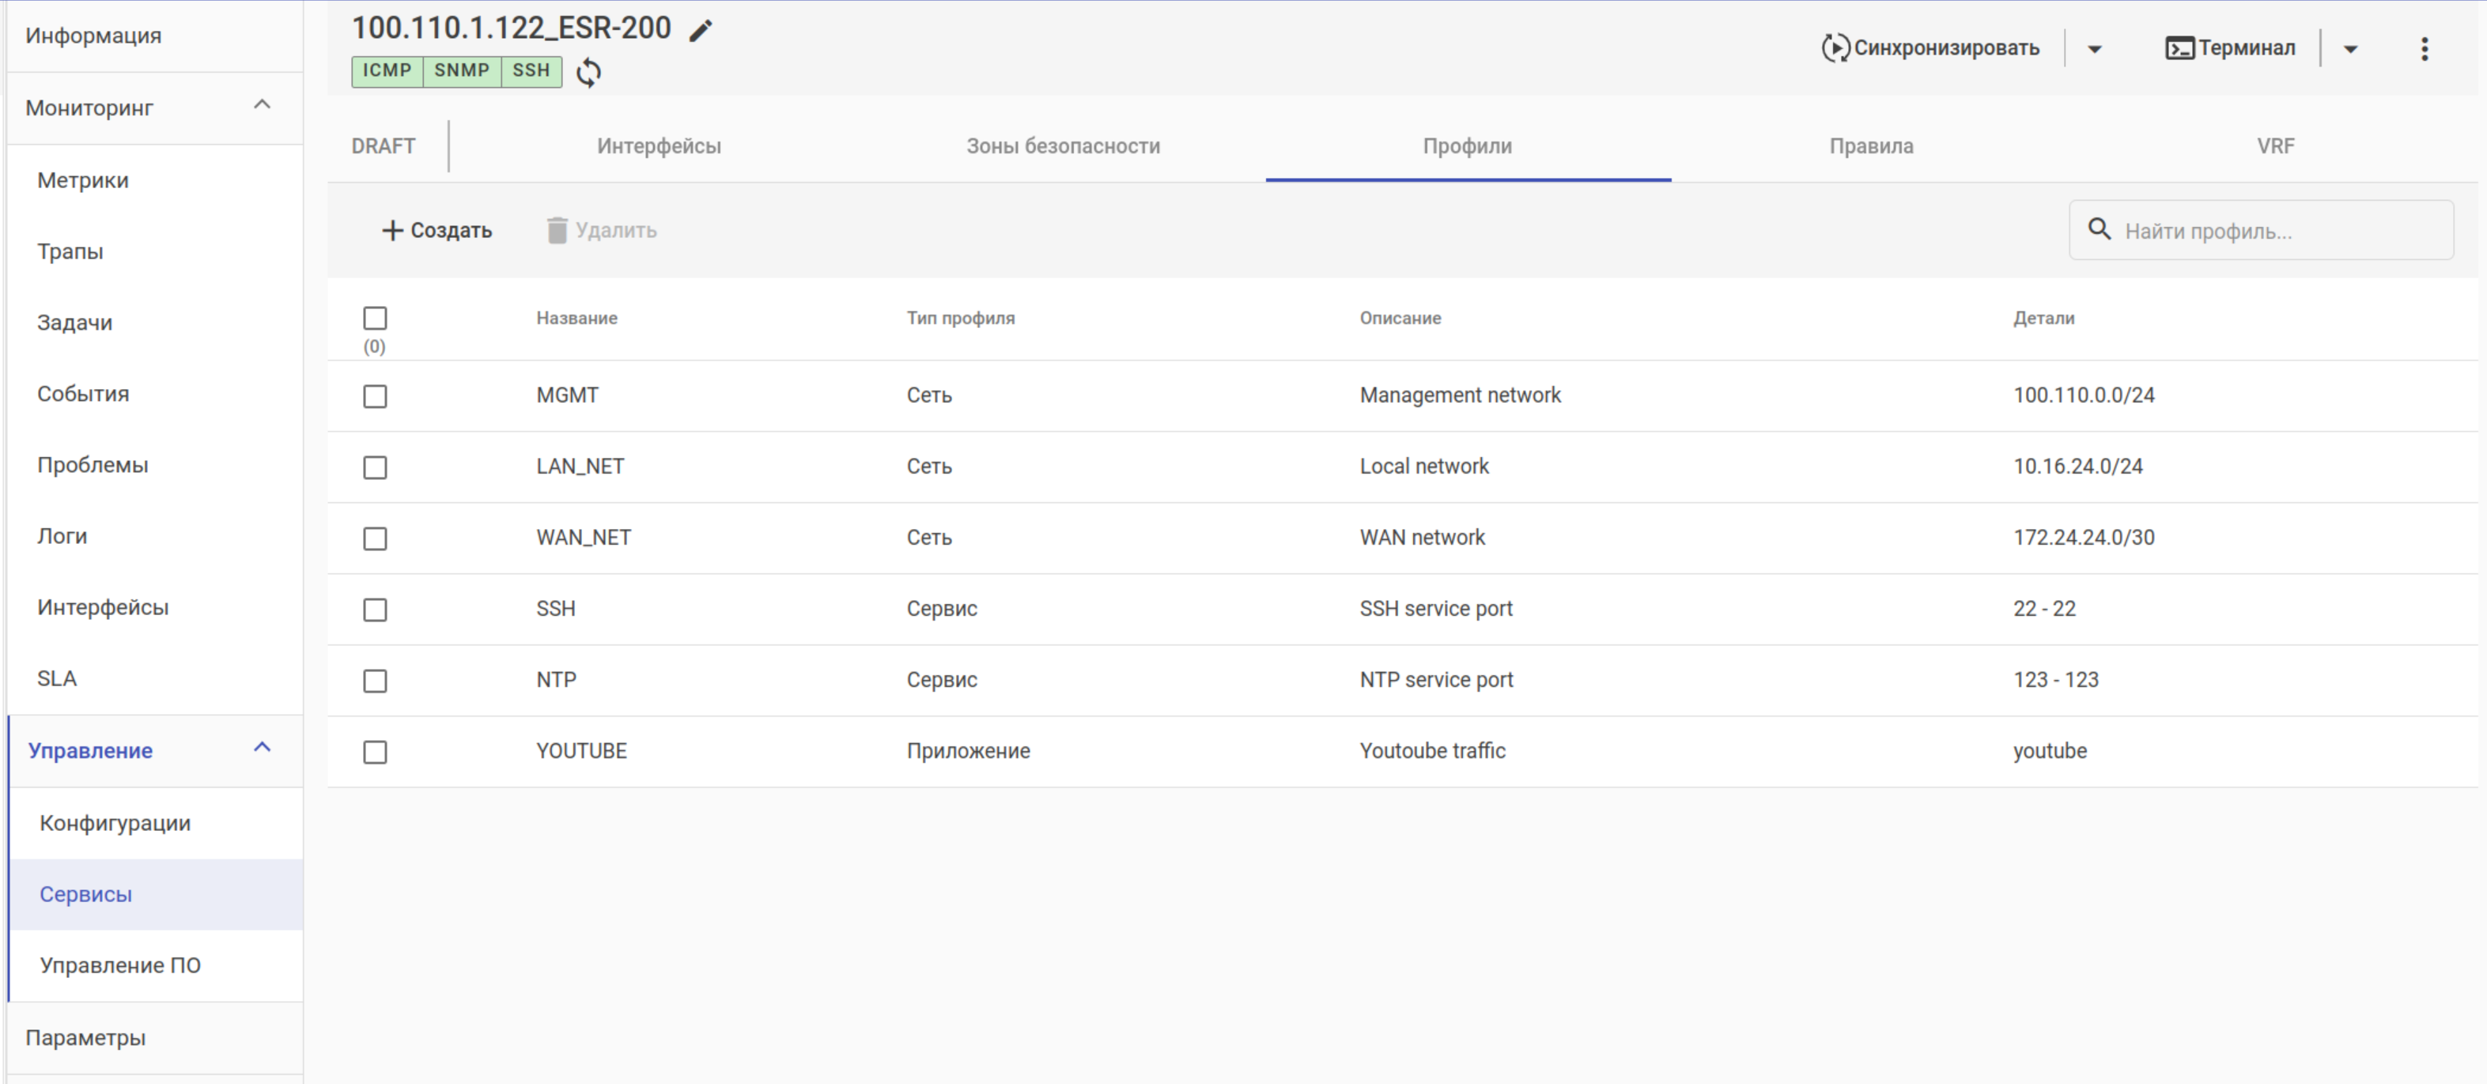Screen dimensions: 2487x1084
Task: Open dropdown arrow next to Терминал
Action: 2351,49
